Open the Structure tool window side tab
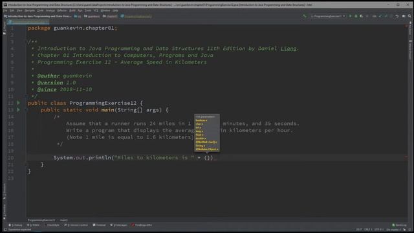 (x=5, y=191)
